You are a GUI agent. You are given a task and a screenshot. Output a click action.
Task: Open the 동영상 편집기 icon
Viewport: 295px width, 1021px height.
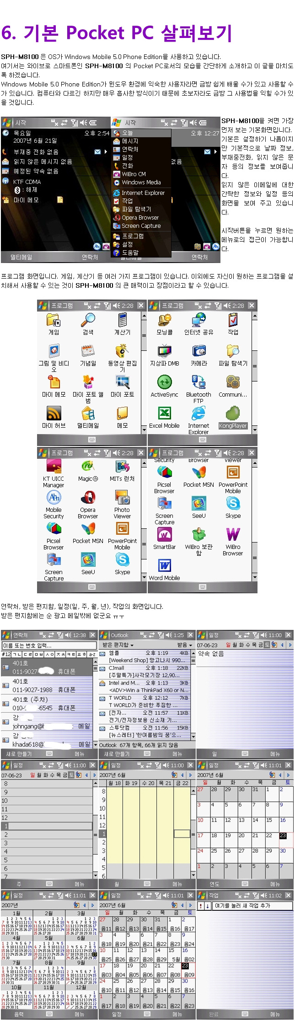click(x=122, y=351)
